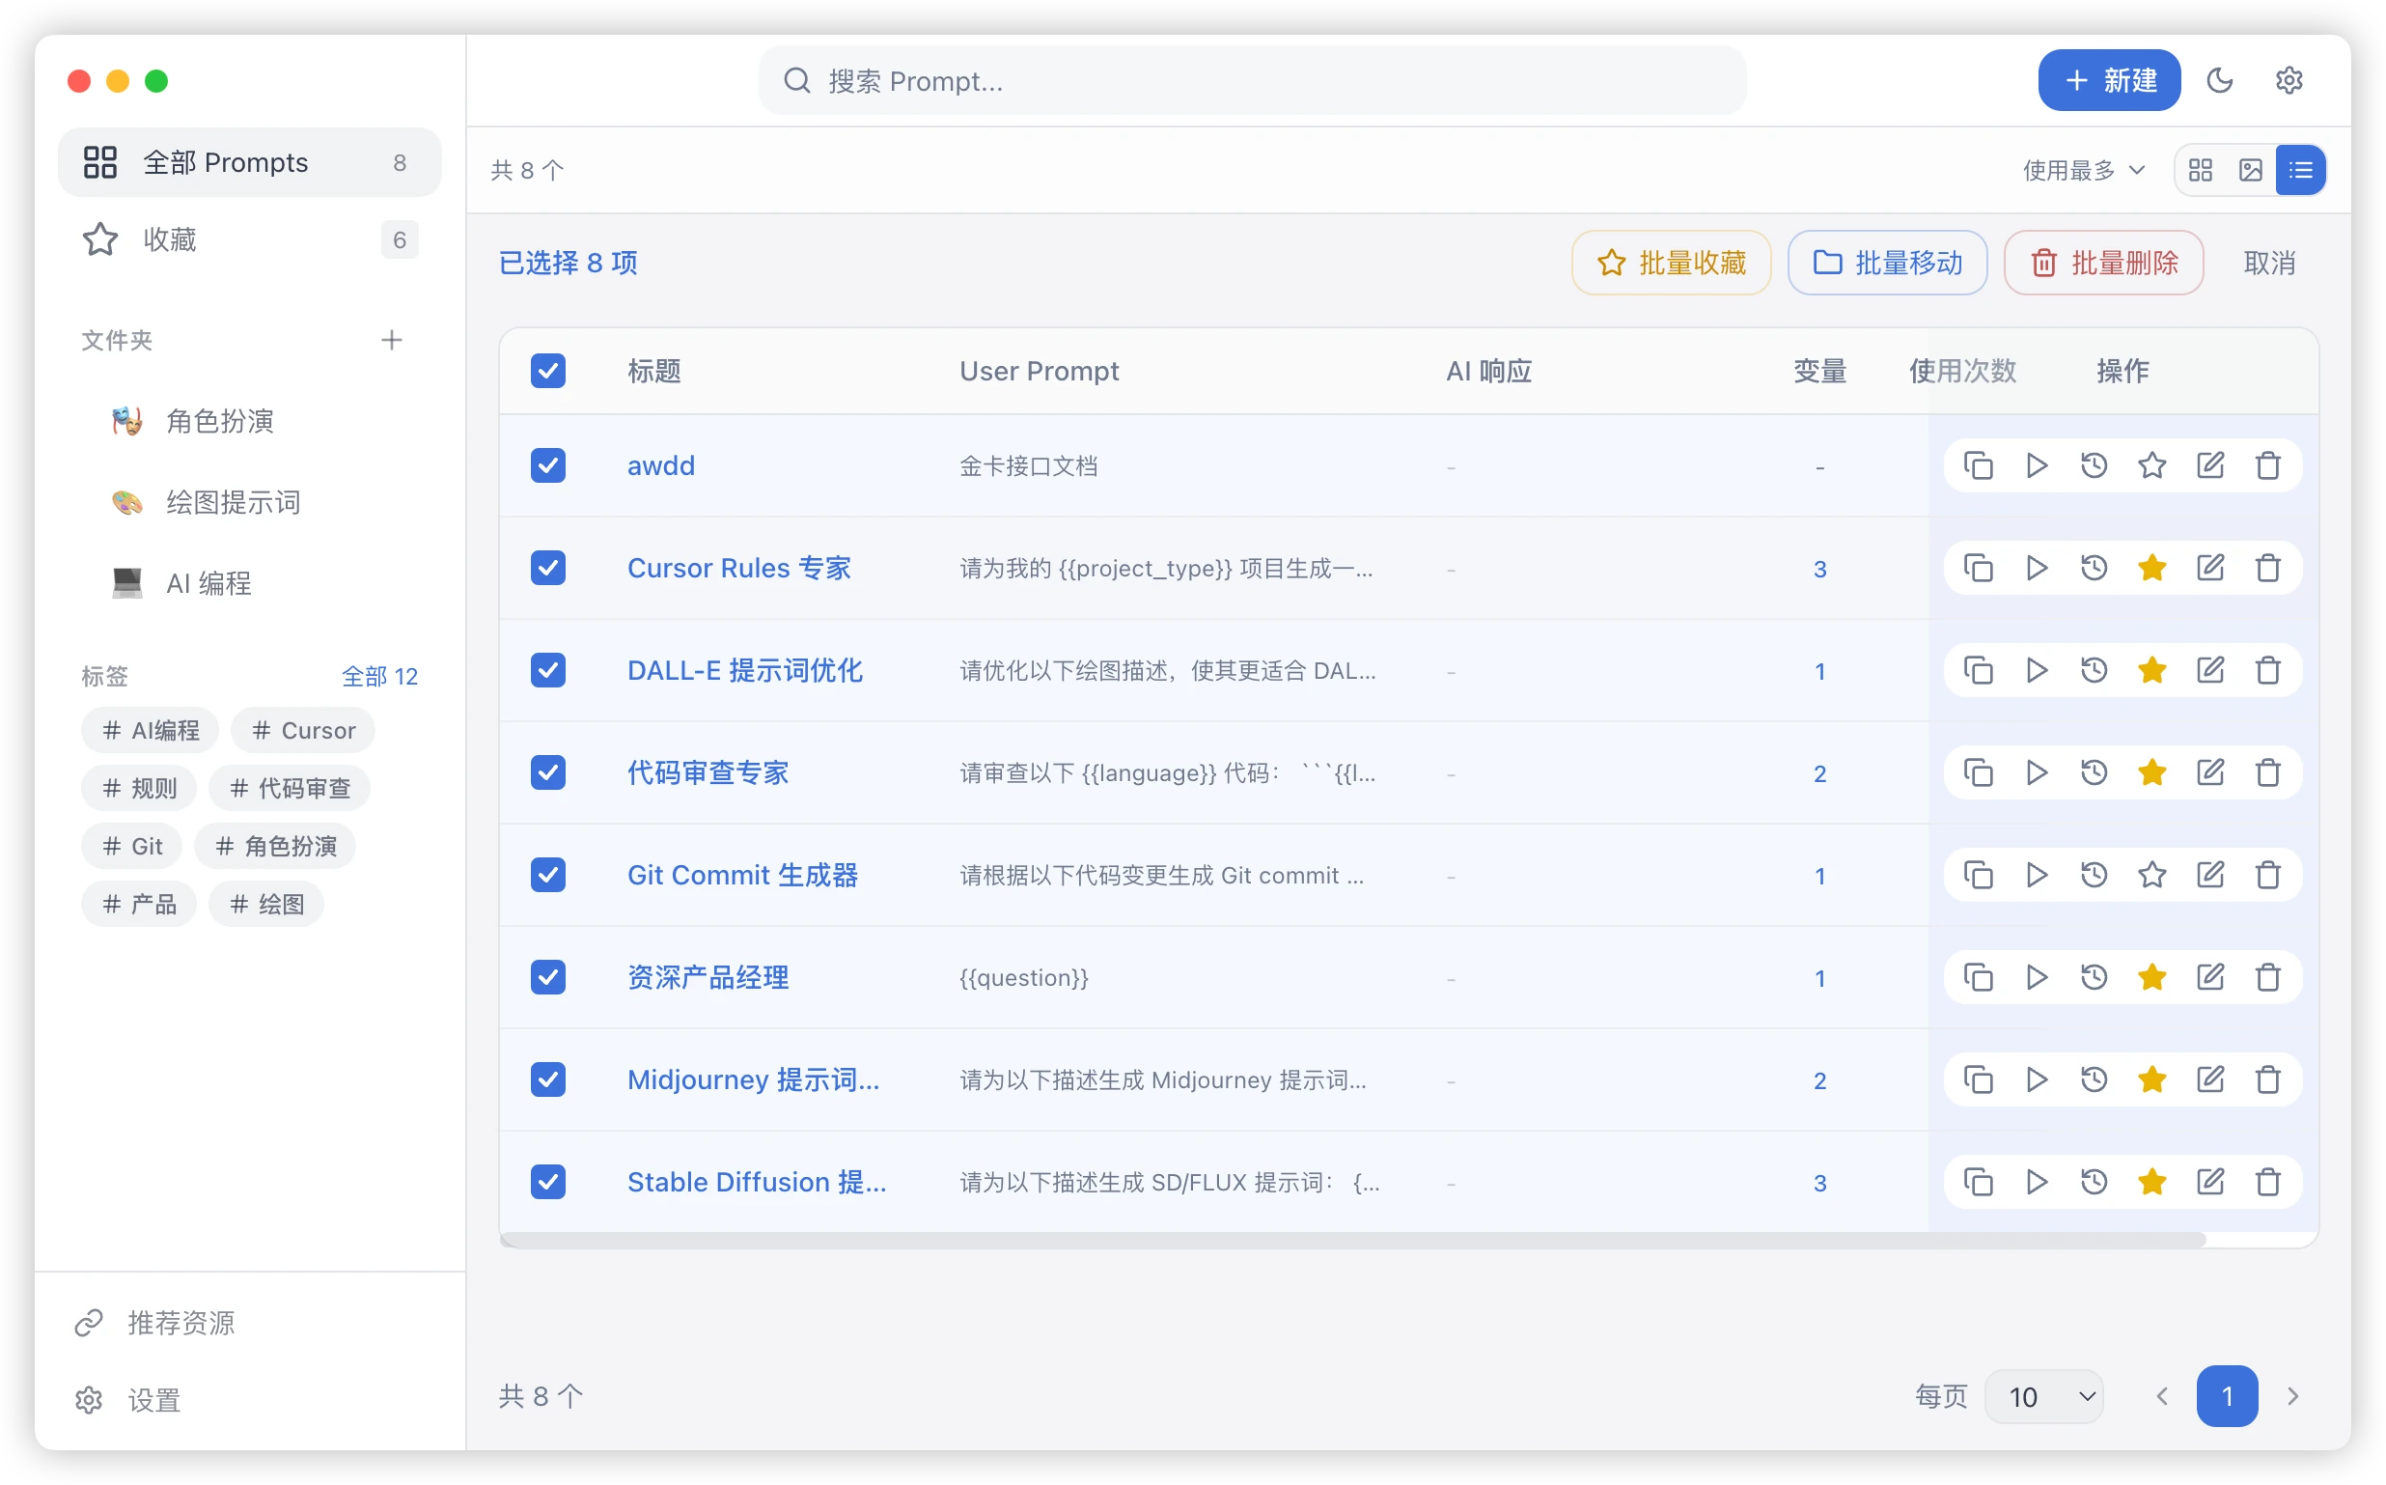The height and width of the screenshot is (1485, 2386).
Task: Filter by the # Cursor tag
Action: [x=303, y=731]
